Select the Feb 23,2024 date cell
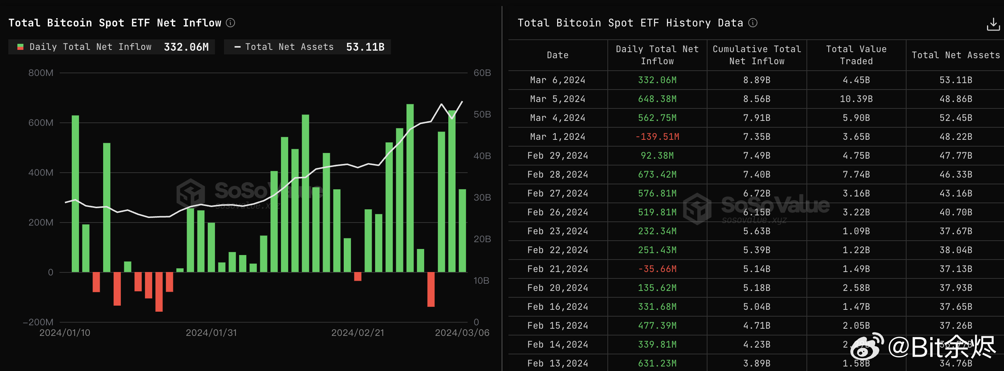The height and width of the screenshot is (371, 1004). point(558,232)
